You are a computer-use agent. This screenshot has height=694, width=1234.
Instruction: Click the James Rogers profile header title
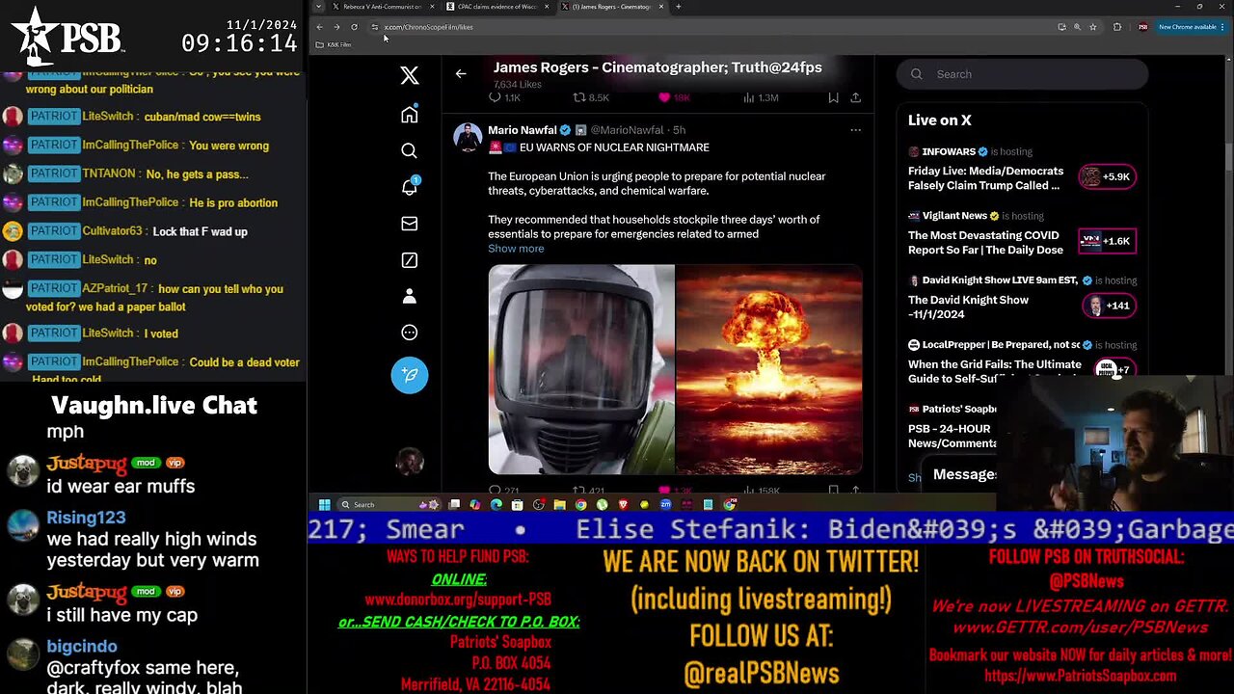657,67
